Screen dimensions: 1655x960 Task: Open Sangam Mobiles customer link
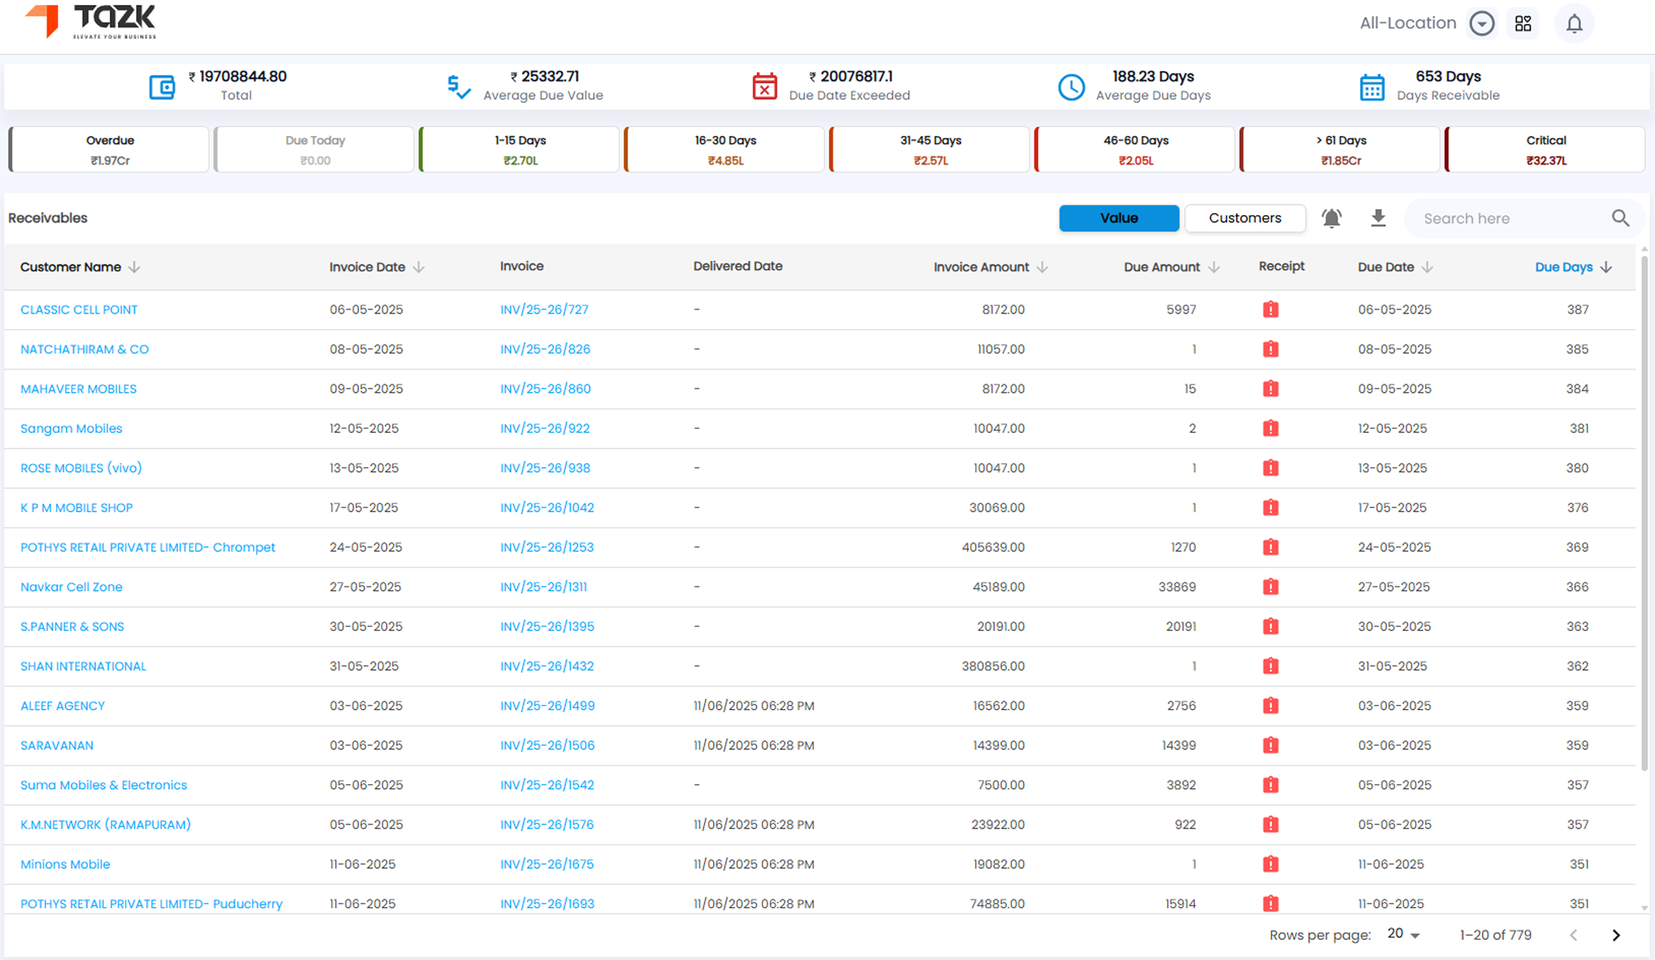[x=71, y=428]
